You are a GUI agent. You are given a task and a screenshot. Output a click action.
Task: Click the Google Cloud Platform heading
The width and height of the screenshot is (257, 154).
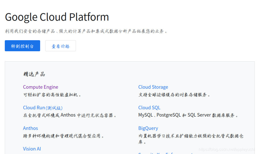click(57, 17)
